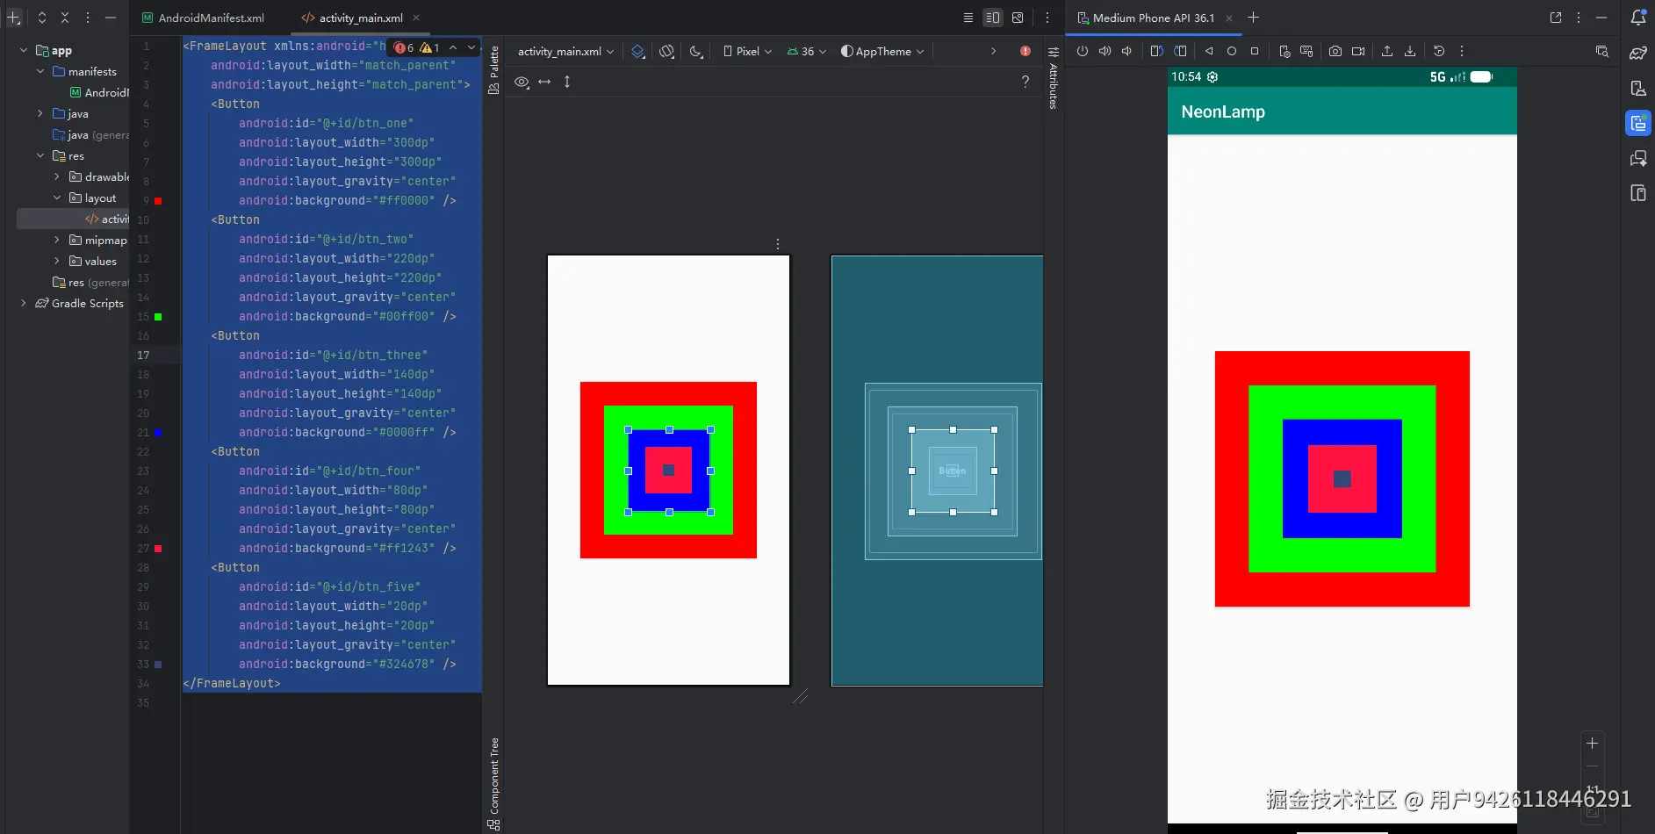Tap the emulator Home circle icon
1655x834 pixels.
(x=1232, y=51)
